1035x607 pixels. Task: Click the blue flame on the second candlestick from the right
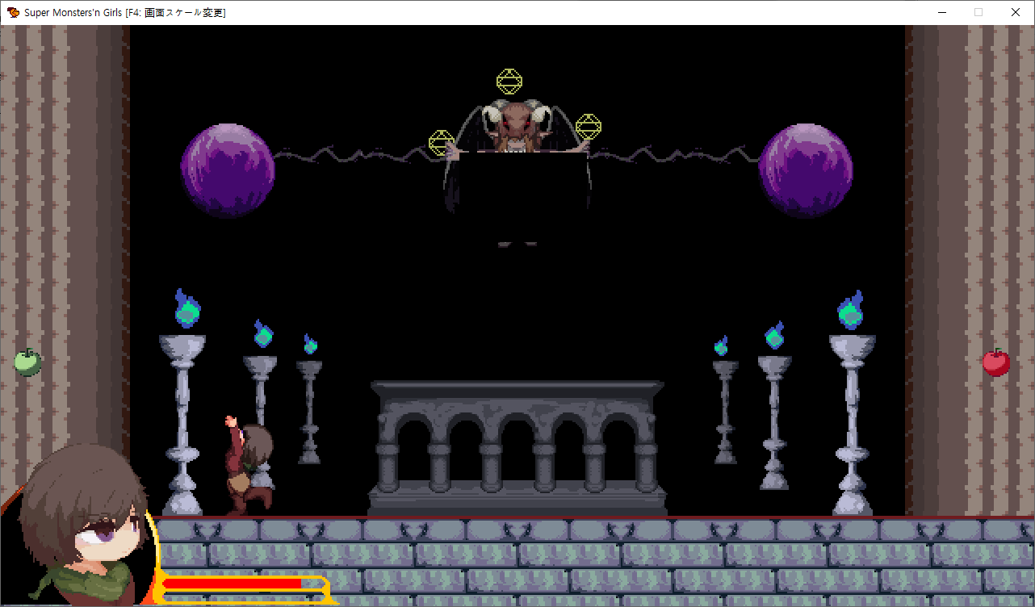tap(774, 334)
